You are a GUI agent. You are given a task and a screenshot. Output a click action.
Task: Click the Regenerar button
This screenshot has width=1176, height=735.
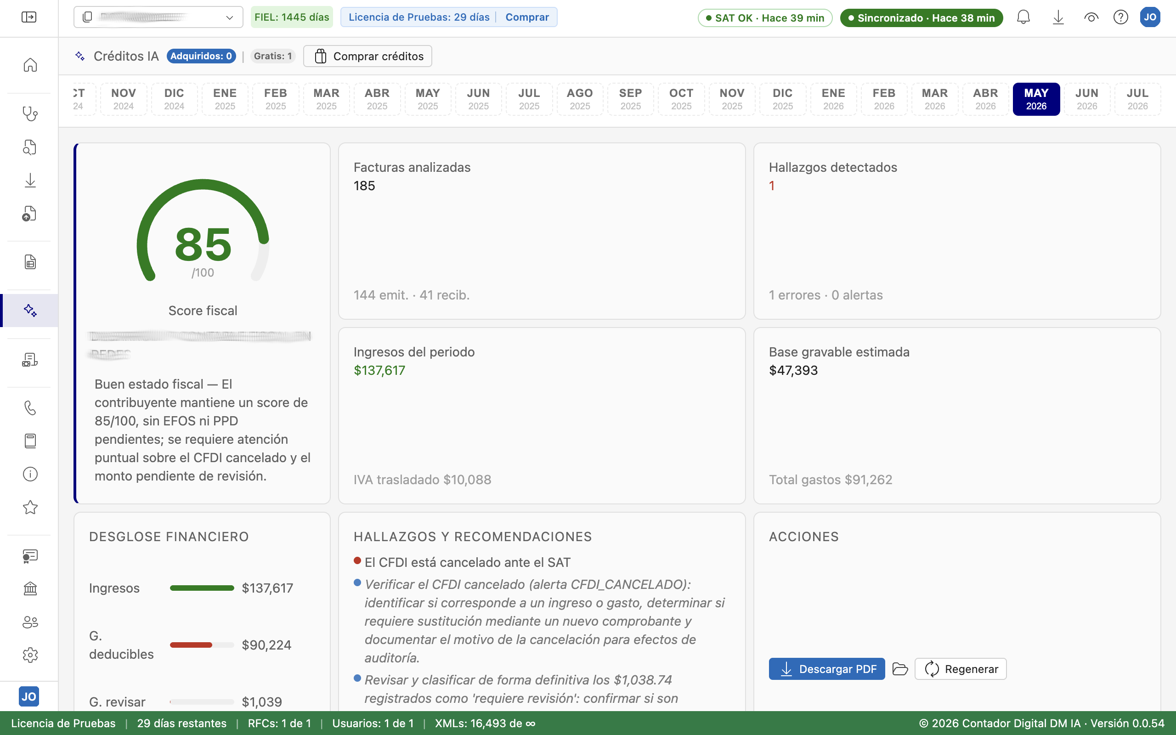960,669
